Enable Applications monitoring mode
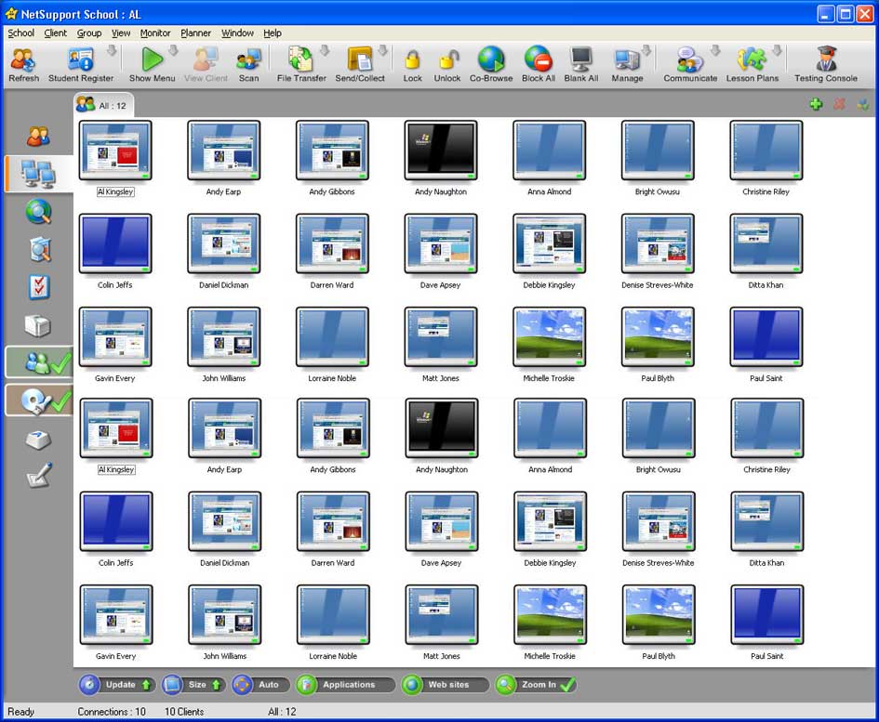Image resolution: width=879 pixels, height=722 pixels. [x=345, y=685]
